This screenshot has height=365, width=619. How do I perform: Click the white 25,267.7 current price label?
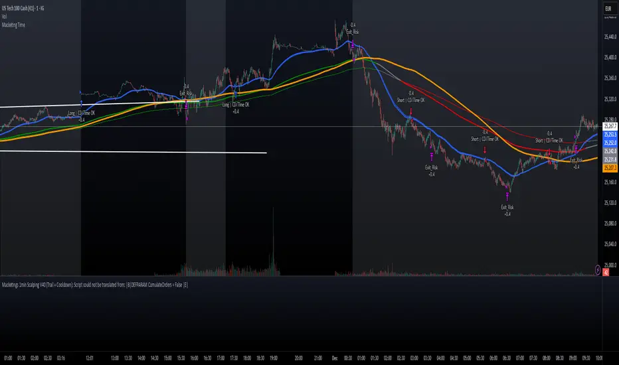610,126
